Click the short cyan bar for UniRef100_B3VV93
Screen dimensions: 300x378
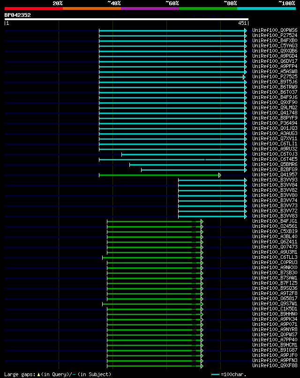[x=211, y=180]
